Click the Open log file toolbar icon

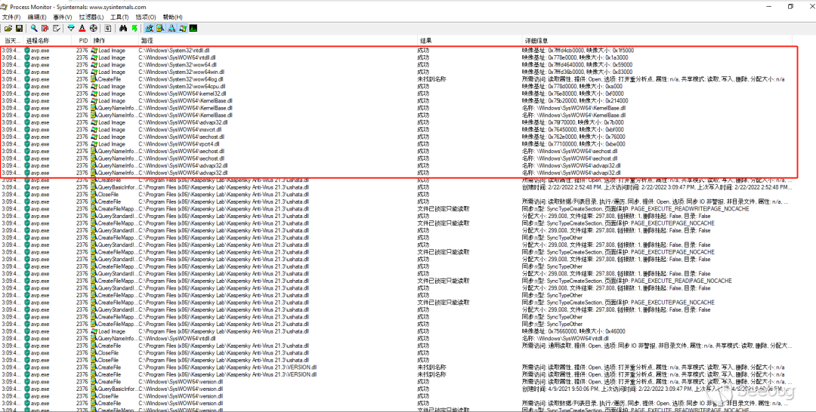8,28
